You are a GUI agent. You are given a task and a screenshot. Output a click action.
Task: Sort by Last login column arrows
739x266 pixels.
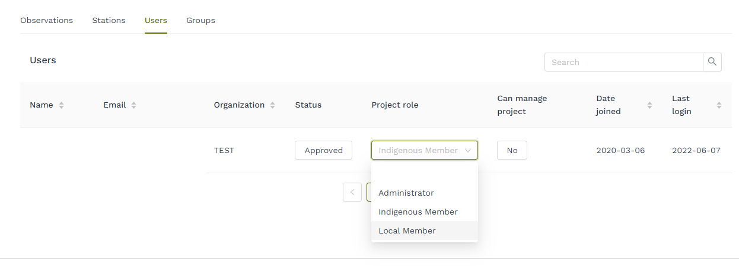tap(719, 105)
